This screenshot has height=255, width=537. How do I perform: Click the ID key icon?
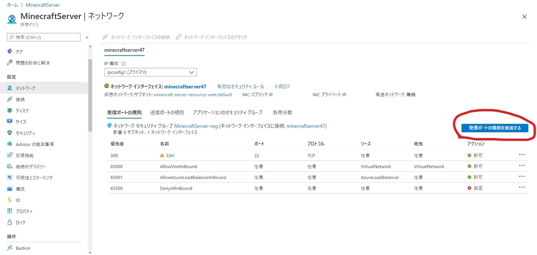[x=10, y=200]
